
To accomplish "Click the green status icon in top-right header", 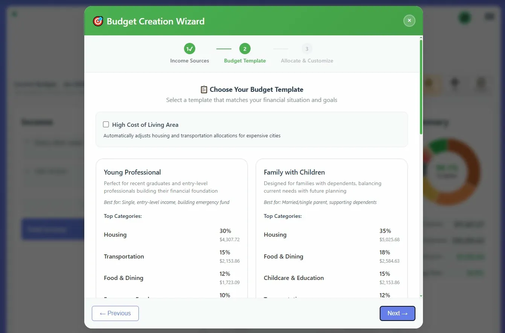I will (465, 17).
